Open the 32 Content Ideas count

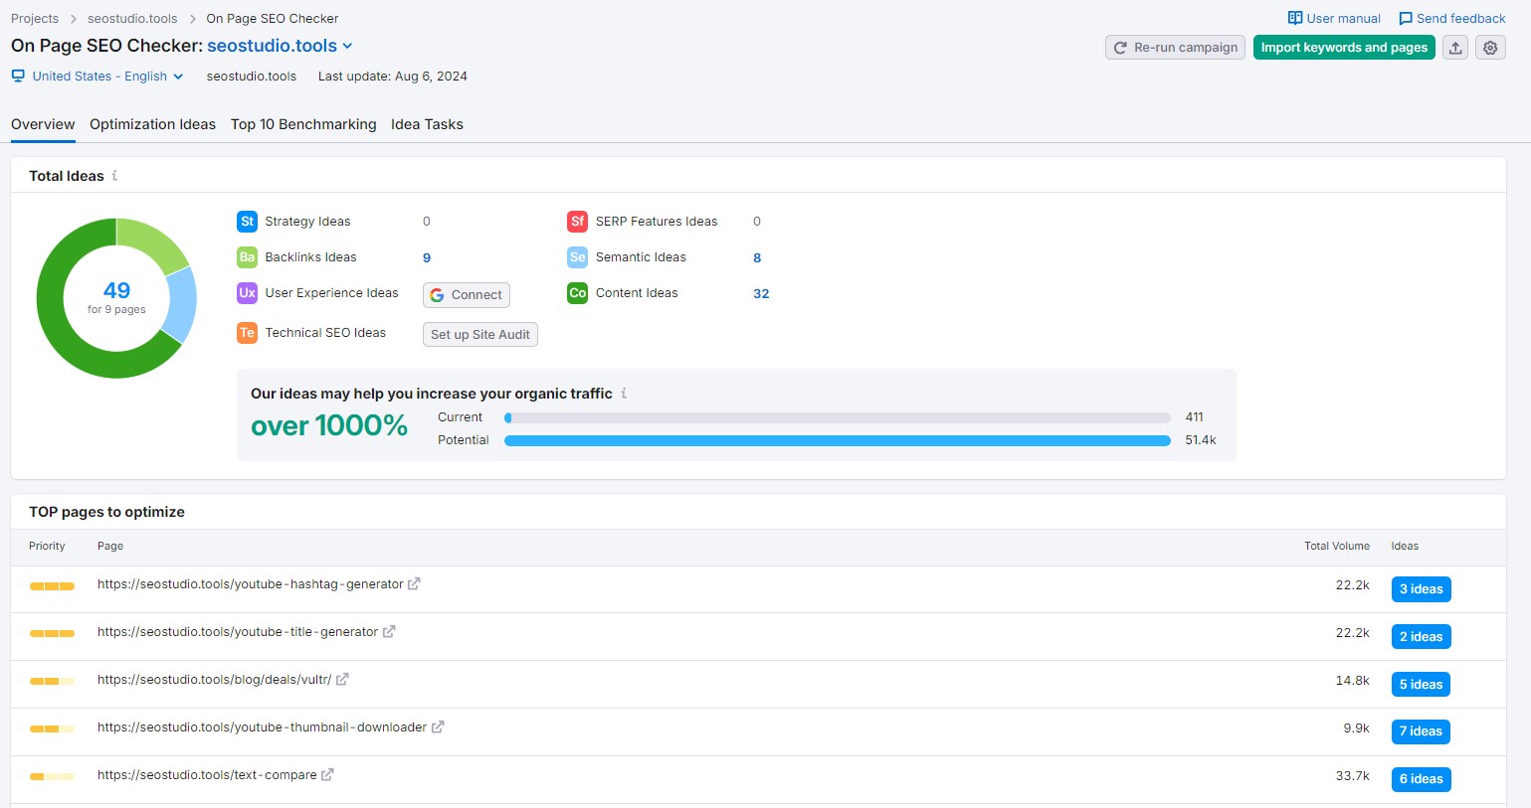(761, 294)
